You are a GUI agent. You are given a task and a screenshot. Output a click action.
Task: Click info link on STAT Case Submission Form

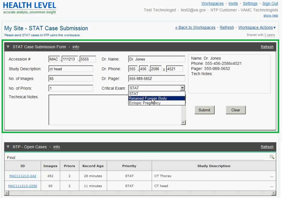tap(76, 47)
